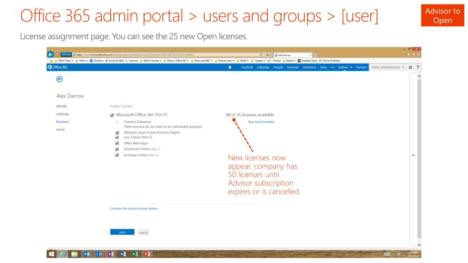Image resolution: width=468 pixels, height=263 pixels.
Task: Toggle Microsoft Office 365 Plan E1 checkbox
Action: tap(112, 115)
